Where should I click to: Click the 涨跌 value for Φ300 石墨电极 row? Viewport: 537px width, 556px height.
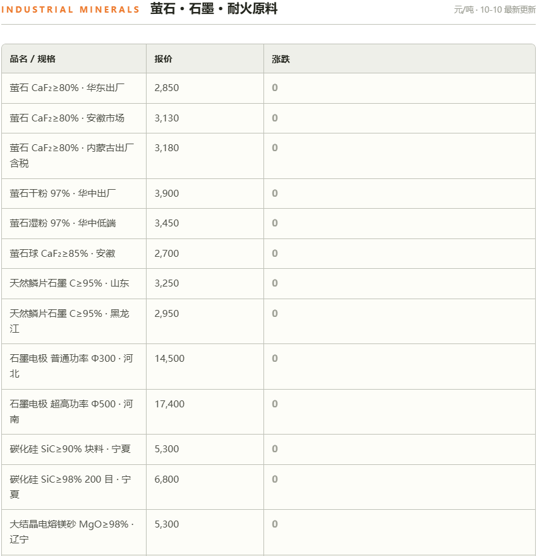tap(275, 358)
